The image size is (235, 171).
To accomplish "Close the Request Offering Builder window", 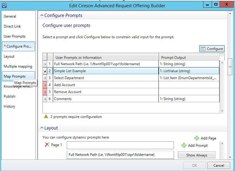I will coord(226,4).
